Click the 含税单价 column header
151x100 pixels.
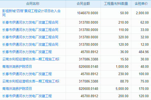pyautogui.click(x=141, y=4)
